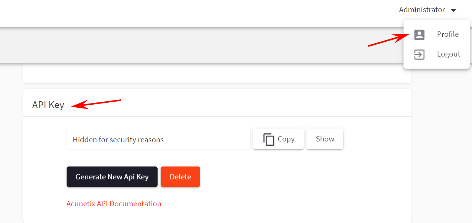Delete the current API key
The image size is (472, 223).
click(180, 177)
